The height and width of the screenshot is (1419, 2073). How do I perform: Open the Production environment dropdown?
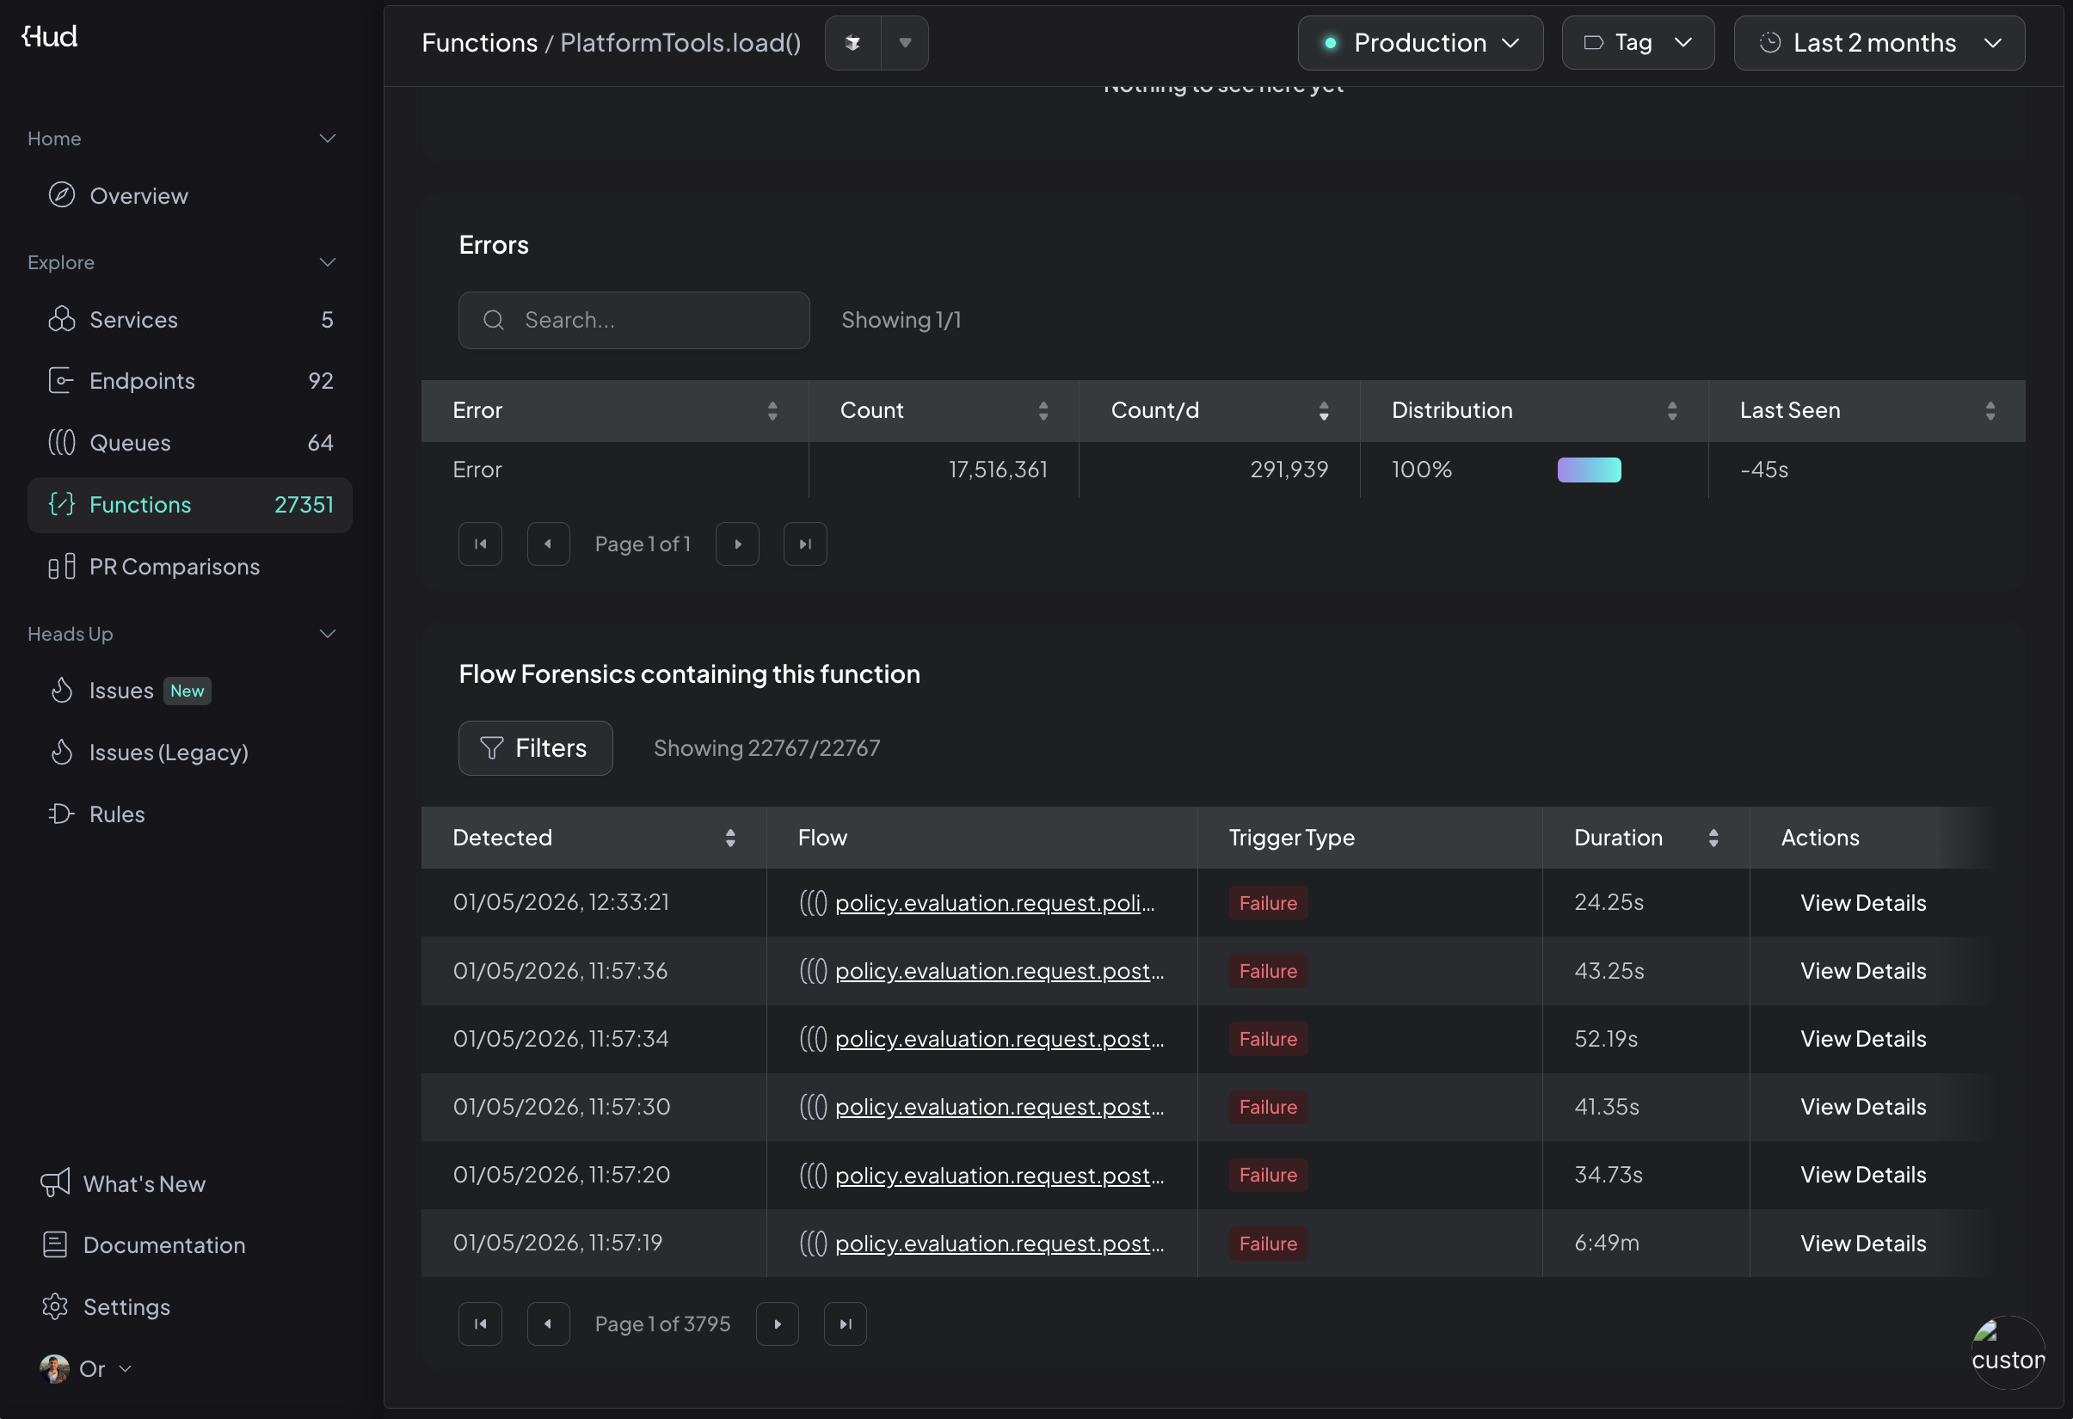point(1420,43)
